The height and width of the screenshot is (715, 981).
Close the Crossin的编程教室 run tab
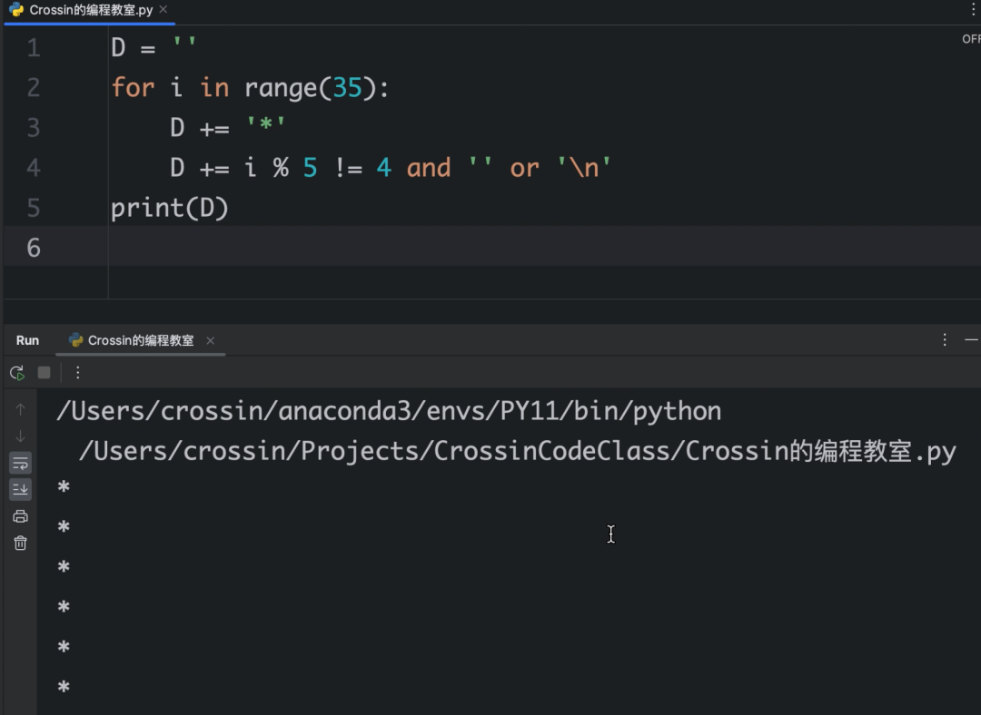(x=210, y=340)
